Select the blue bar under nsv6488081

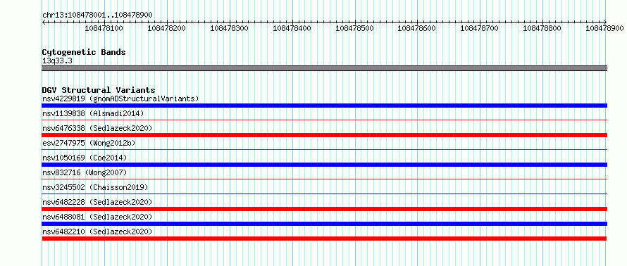click(x=324, y=224)
